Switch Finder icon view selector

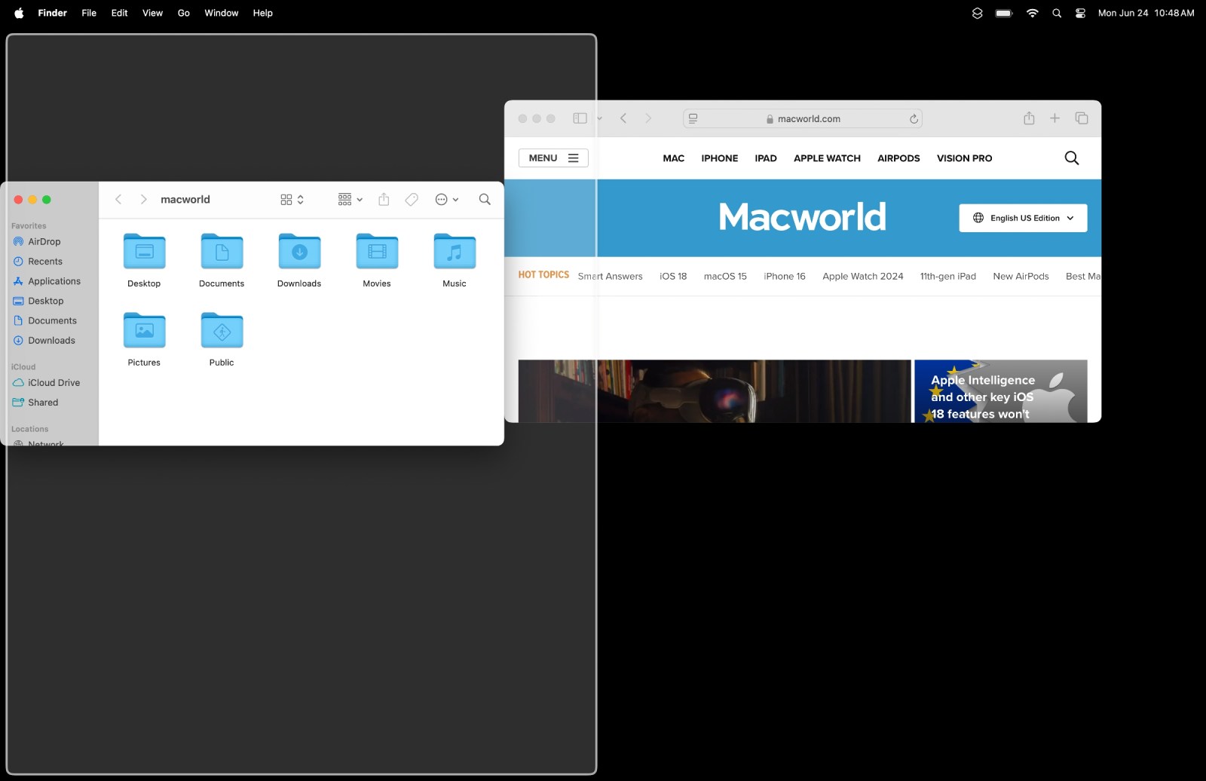click(x=292, y=199)
